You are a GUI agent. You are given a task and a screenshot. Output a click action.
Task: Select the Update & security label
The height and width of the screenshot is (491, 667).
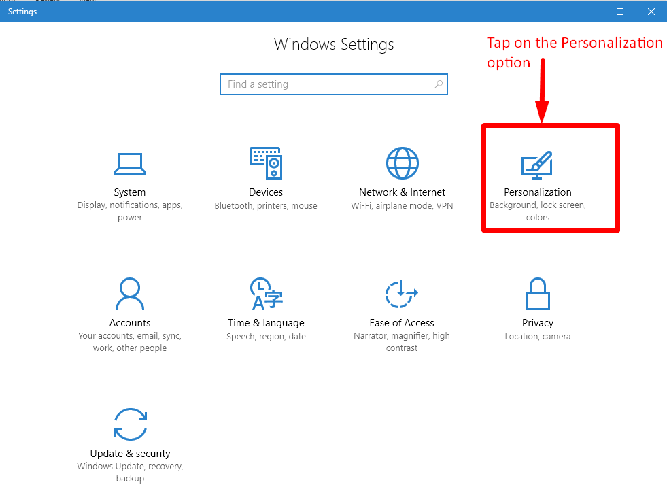click(x=130, y=454)
